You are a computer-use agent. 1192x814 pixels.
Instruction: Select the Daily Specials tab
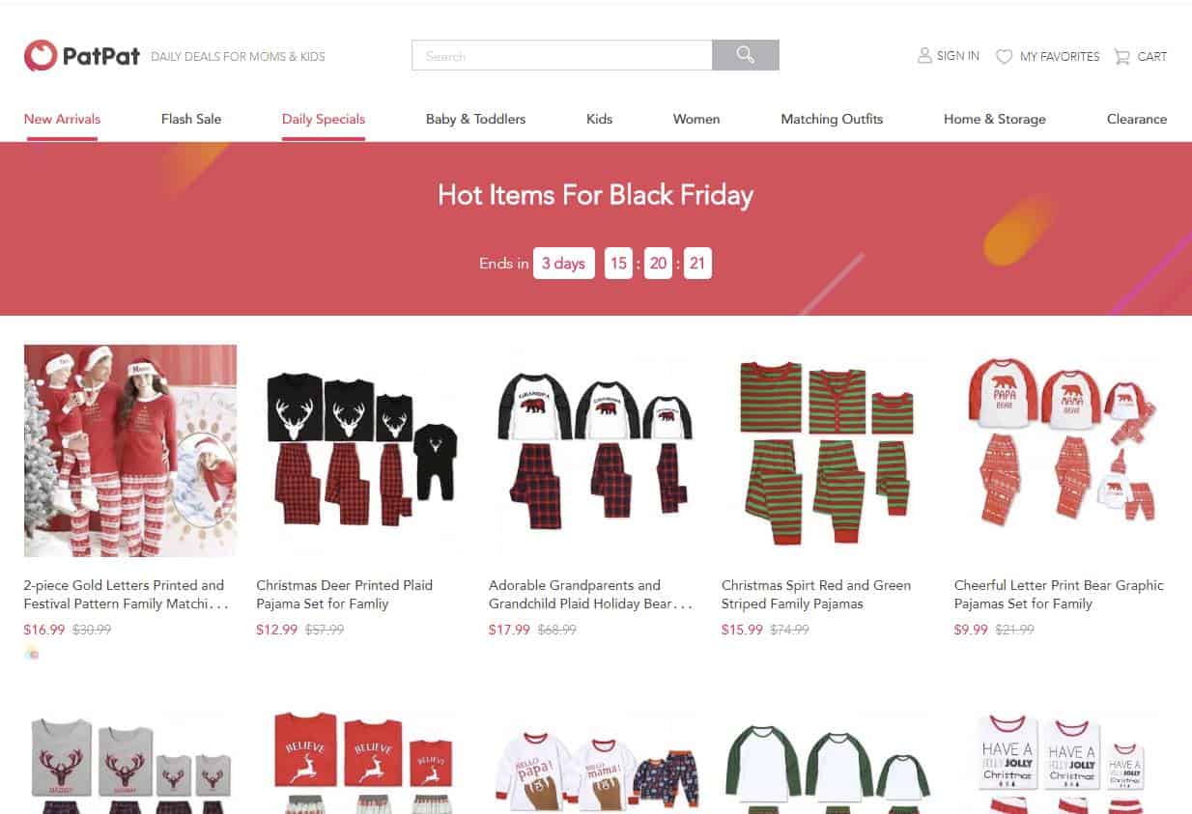pyautogui.click(x=324, y=119)
